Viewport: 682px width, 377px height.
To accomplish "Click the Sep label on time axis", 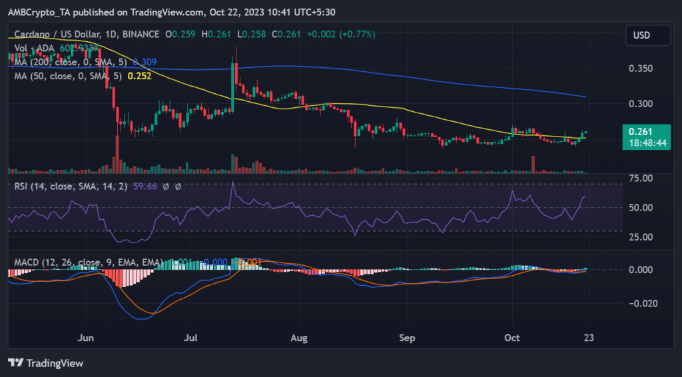I will (408, 338).
